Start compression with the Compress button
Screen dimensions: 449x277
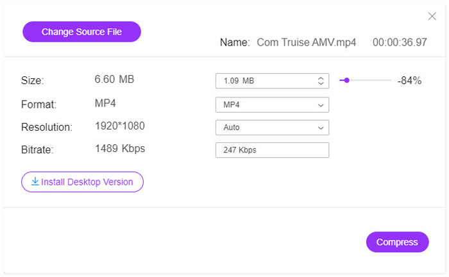[397, 242]
